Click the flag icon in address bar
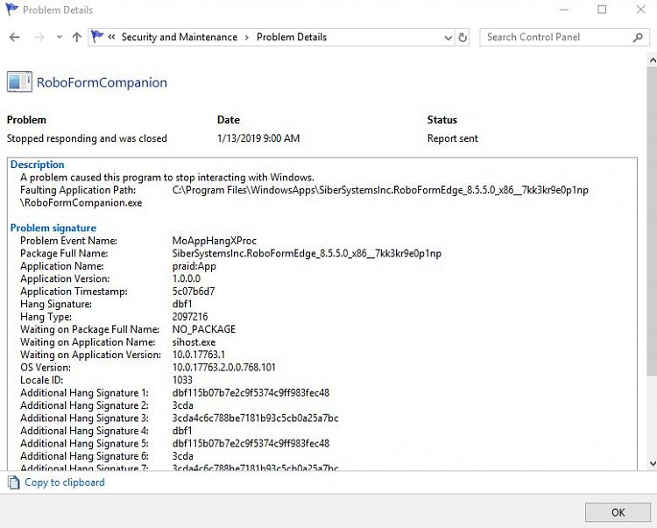 pos(97,37)
